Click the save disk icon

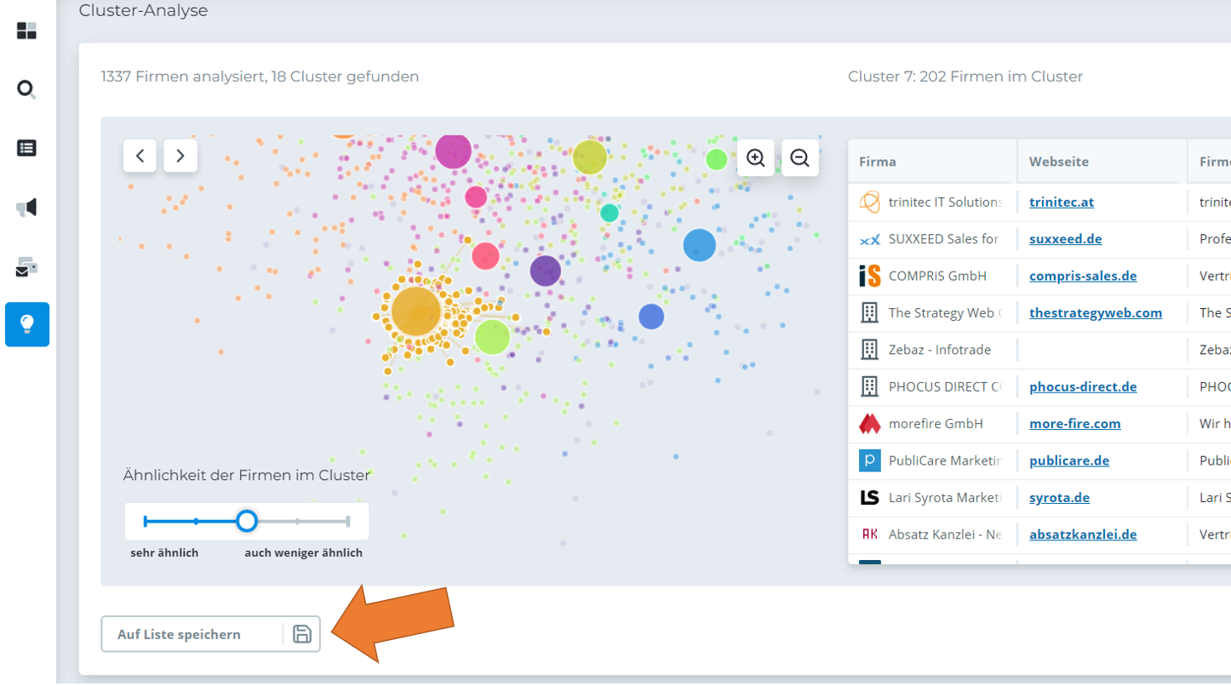(x=302, y=634)
